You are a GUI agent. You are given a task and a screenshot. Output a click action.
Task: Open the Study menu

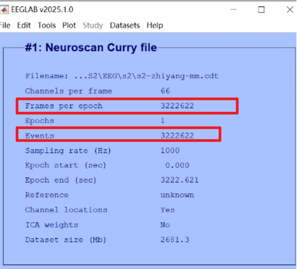pos(93,25)
